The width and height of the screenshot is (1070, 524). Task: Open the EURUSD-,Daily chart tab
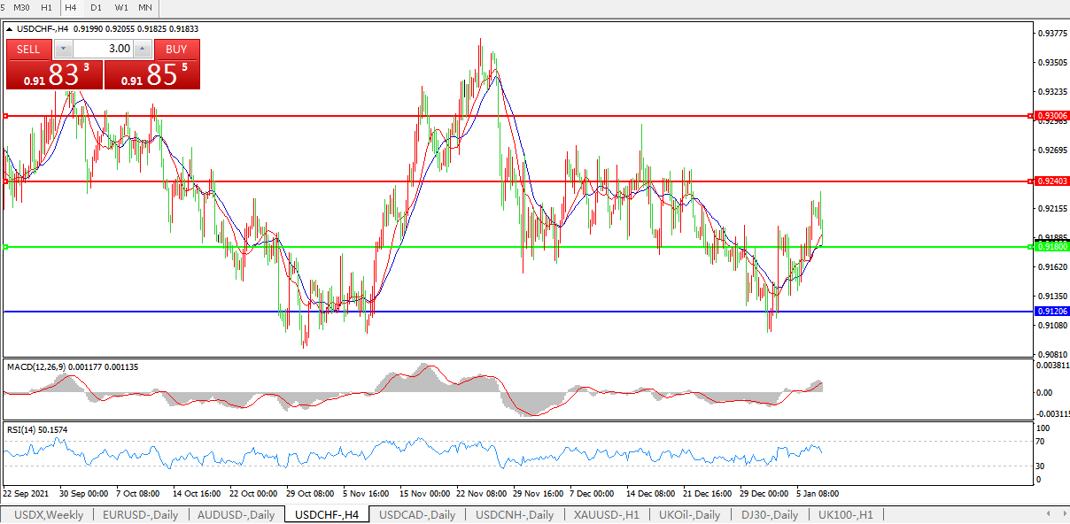[140, 514]
